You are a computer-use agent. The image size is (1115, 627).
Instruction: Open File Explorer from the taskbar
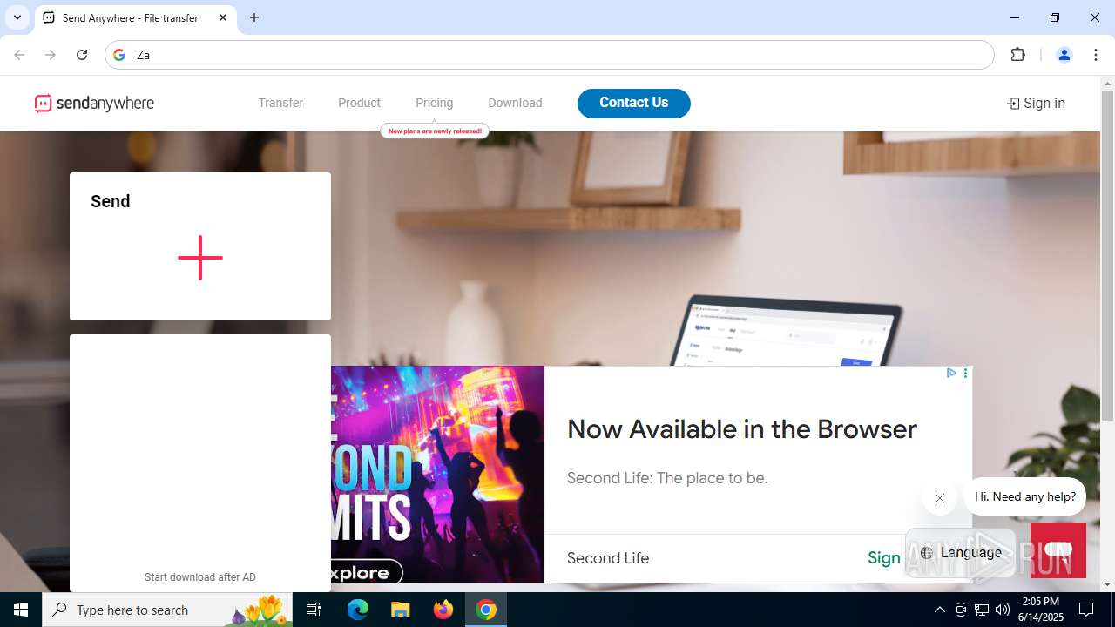[400, 610]
